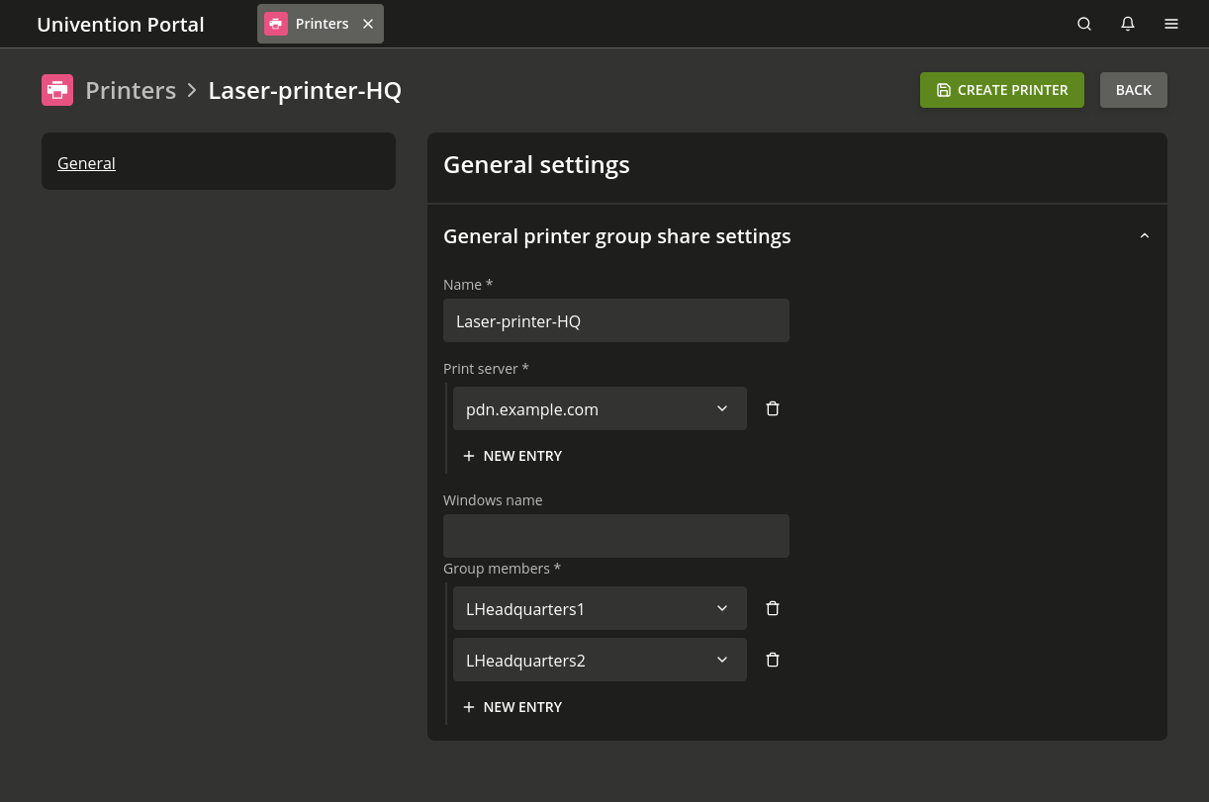Remove the LHeadquarters1 group member

[x=773, y=607]
